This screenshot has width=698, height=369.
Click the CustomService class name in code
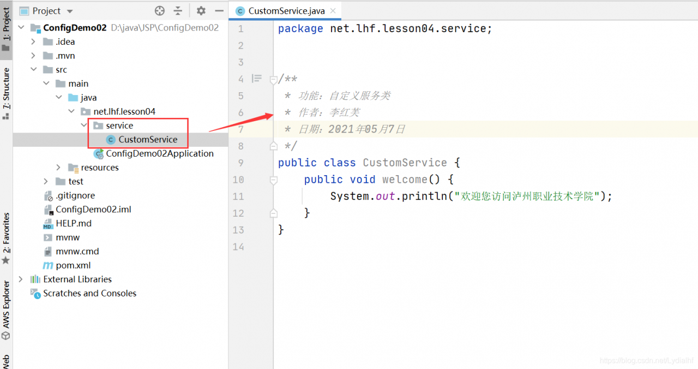[x=405, y=163]
